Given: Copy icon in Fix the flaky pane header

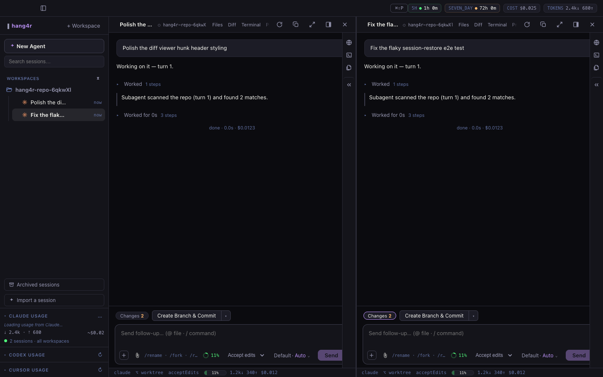Looking at the screenshot, I should pyautogui.click(x=543, y=24).
